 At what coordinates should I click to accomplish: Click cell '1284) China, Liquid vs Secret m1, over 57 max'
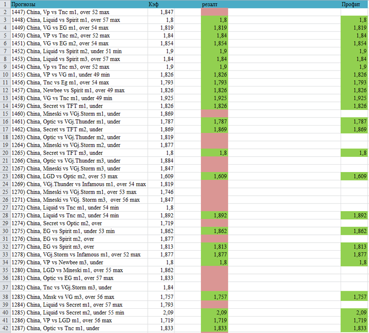(79, 305)
